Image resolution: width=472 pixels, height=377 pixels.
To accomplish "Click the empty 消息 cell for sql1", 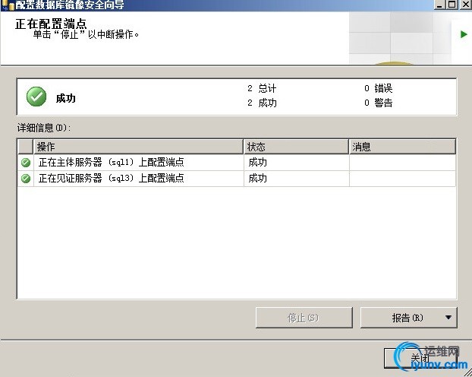I will click(402, 163).
